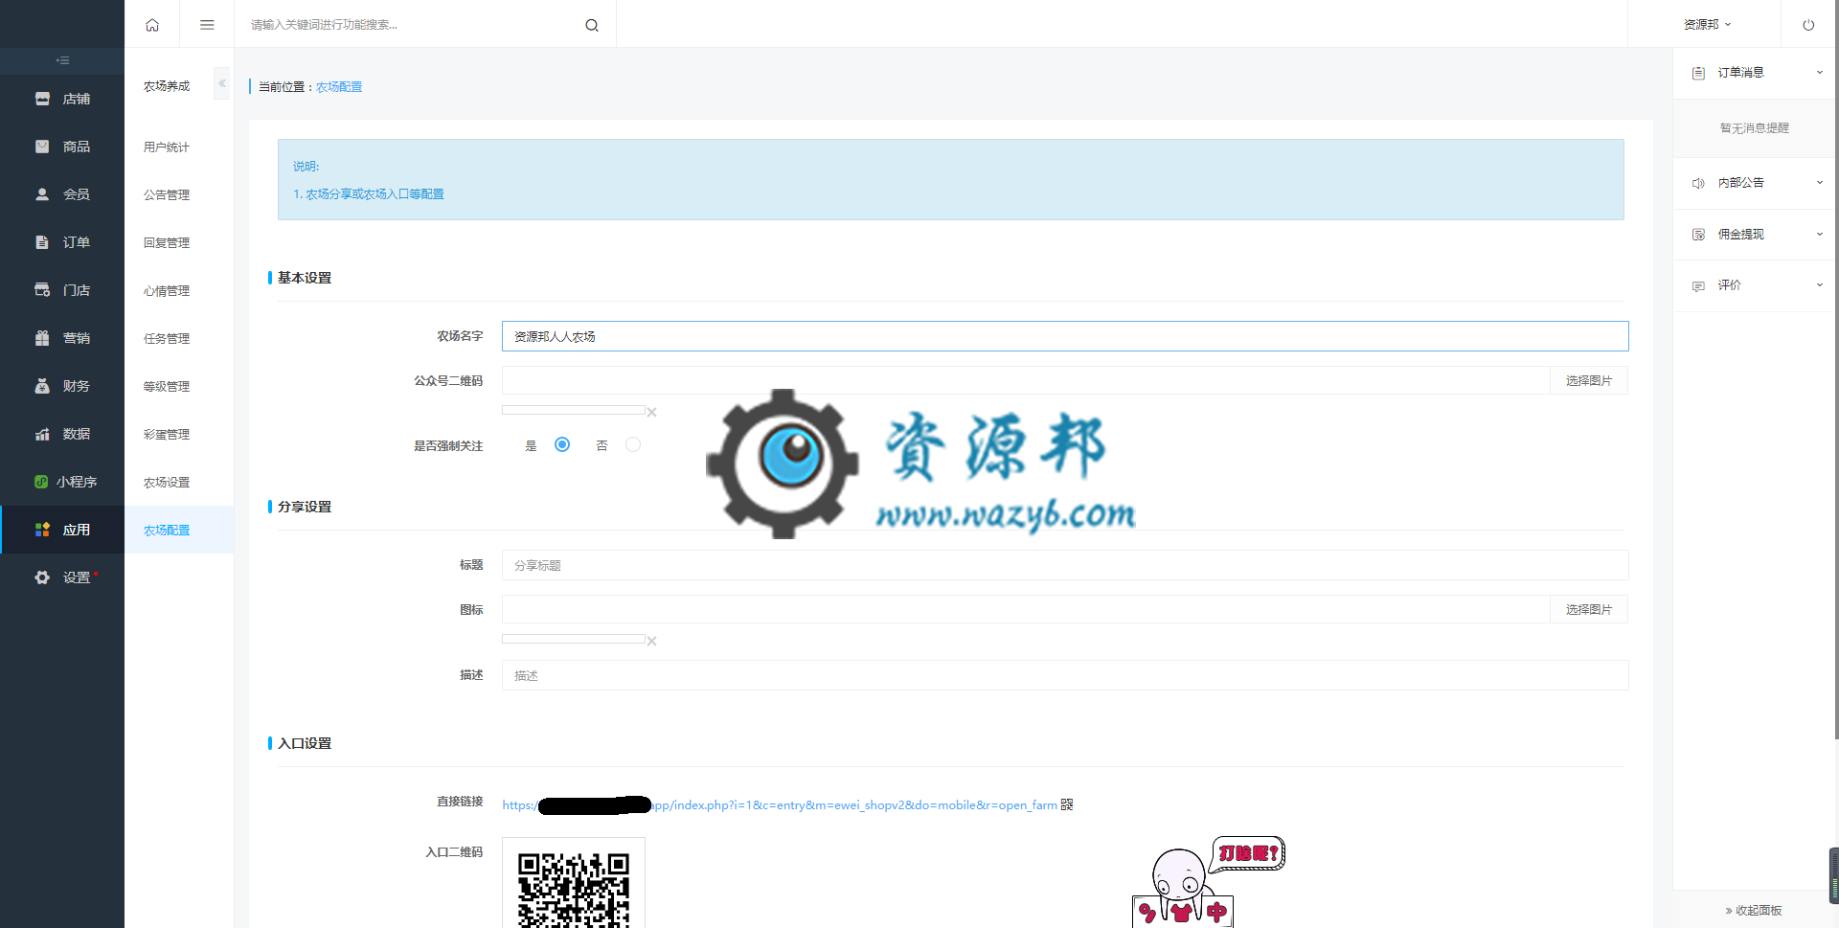This screenshot has height=928, width=1839.
Task: Click the 佣金提现 icon
Action: coord(1698,235)
